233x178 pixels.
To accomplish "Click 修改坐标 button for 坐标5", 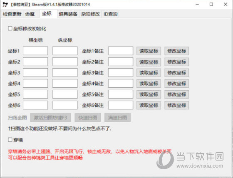I will pos(176,94).
